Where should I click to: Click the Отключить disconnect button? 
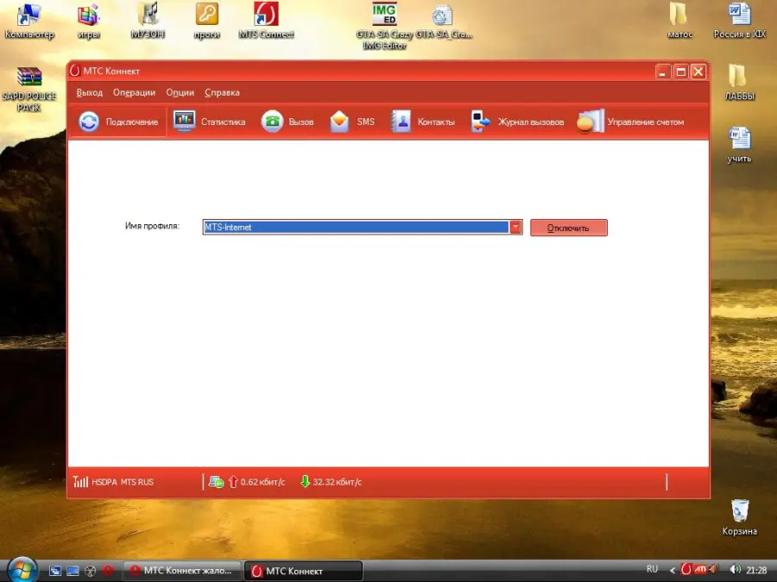pyautogui.click(x=568, y=228)
